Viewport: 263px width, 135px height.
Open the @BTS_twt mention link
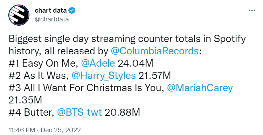(79, 112)
